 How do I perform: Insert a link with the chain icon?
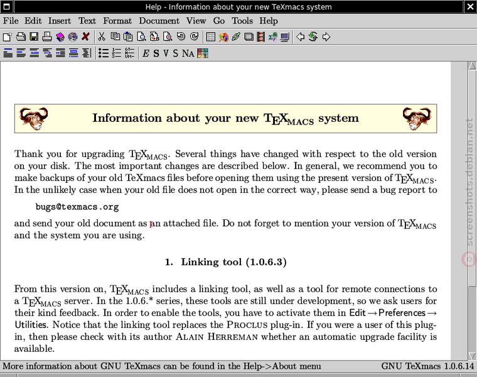pos(236,37)
